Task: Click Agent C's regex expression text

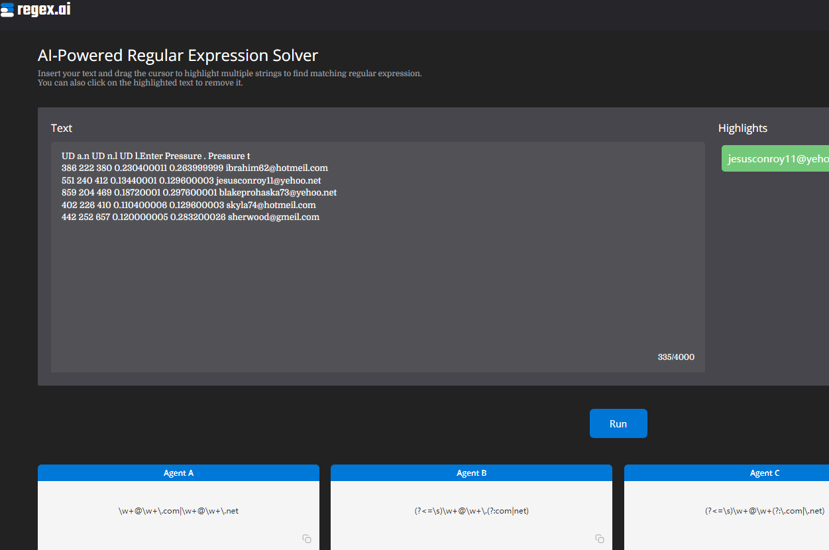Action: (764, 511)
